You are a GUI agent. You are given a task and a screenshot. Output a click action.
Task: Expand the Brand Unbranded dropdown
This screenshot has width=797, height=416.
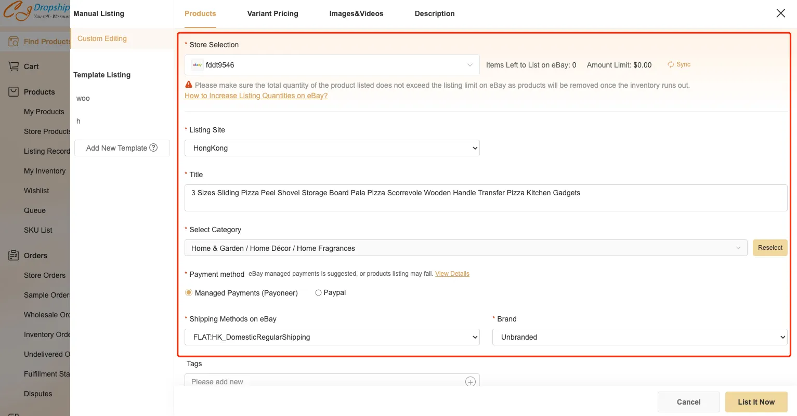click(639, 337)
